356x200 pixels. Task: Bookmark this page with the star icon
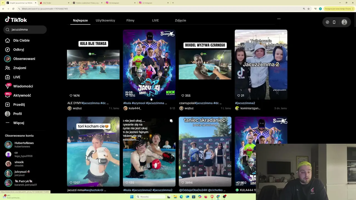coord(308,9)
